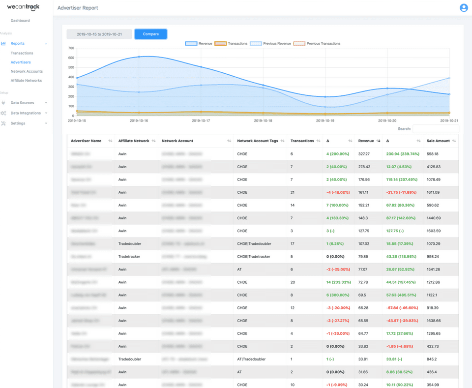Click revenue value 107.02
Viewport: 472px width, 388px height.
(x=364, y=244)
